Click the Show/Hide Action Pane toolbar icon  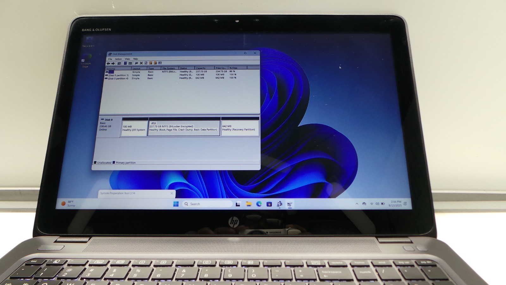click(130, 63)
